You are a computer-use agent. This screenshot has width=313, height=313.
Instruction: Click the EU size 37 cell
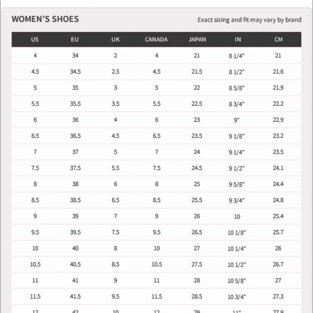coord(75,152)
